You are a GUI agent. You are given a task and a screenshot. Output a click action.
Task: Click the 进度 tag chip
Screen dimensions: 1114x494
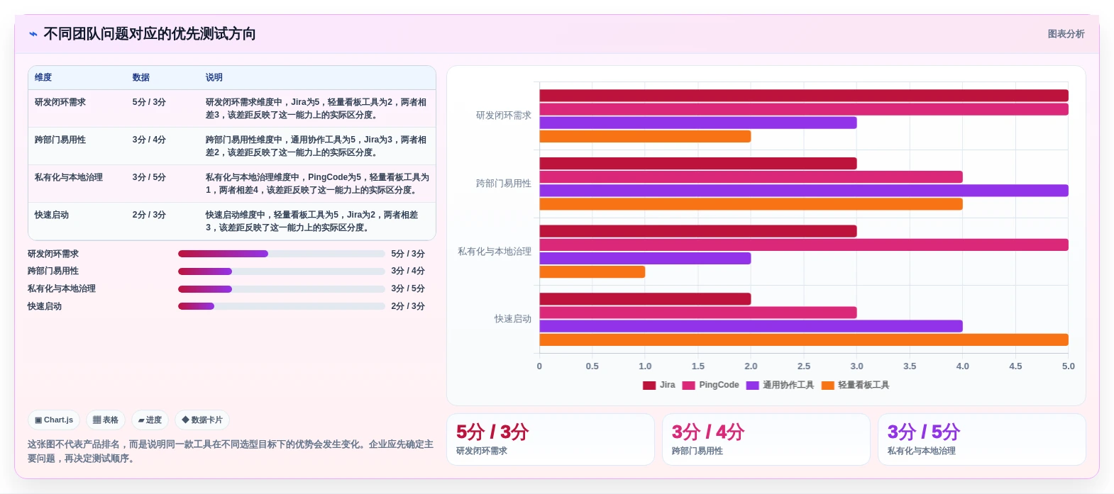click(x=150, y=420)
